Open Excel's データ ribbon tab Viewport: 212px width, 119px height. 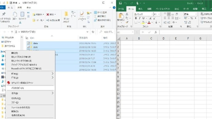186,9
